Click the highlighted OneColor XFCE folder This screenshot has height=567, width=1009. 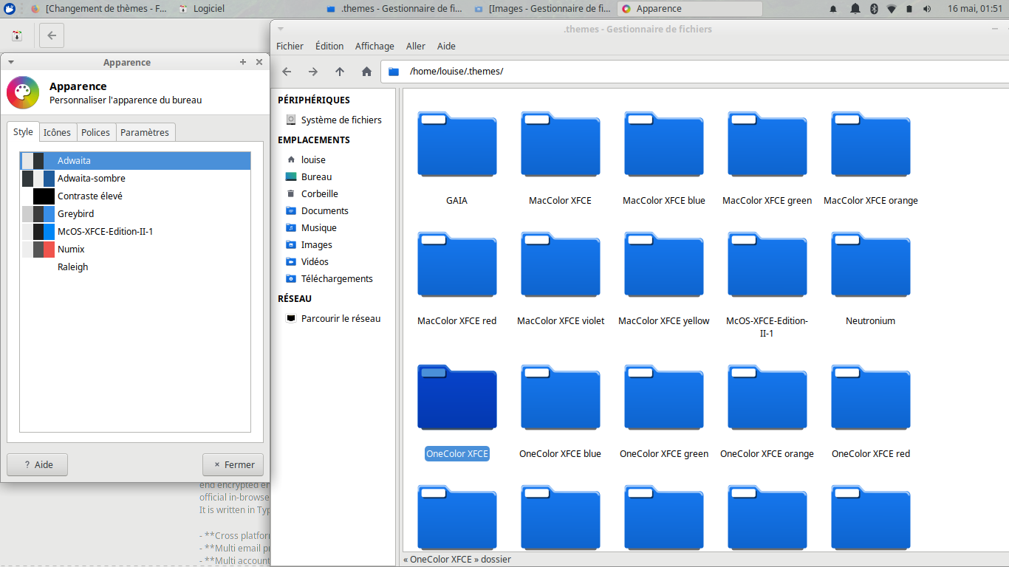click(x=456, y=397)
